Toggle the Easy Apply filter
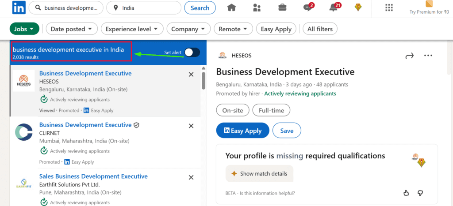 tap(276, 29)
